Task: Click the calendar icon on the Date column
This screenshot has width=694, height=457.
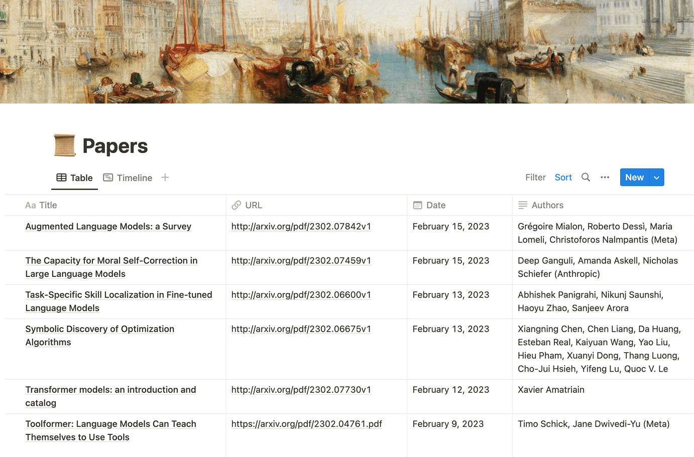Action: 417,205
